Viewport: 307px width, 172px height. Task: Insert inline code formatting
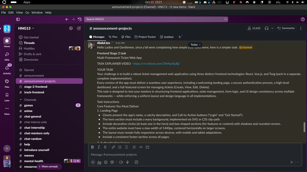[141, 147]
